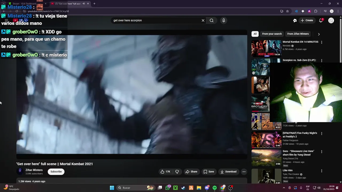
Task: Open WhatsApp from the taskbar
Action: [x=168, y=188]
